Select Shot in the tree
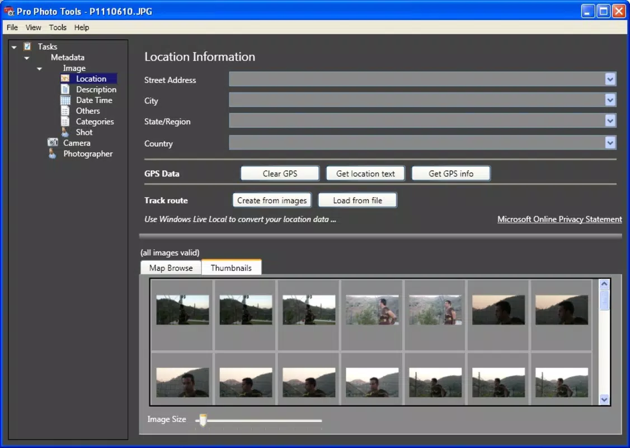The height and width of the screenshot is (448, 630). [x=84, y=132]
